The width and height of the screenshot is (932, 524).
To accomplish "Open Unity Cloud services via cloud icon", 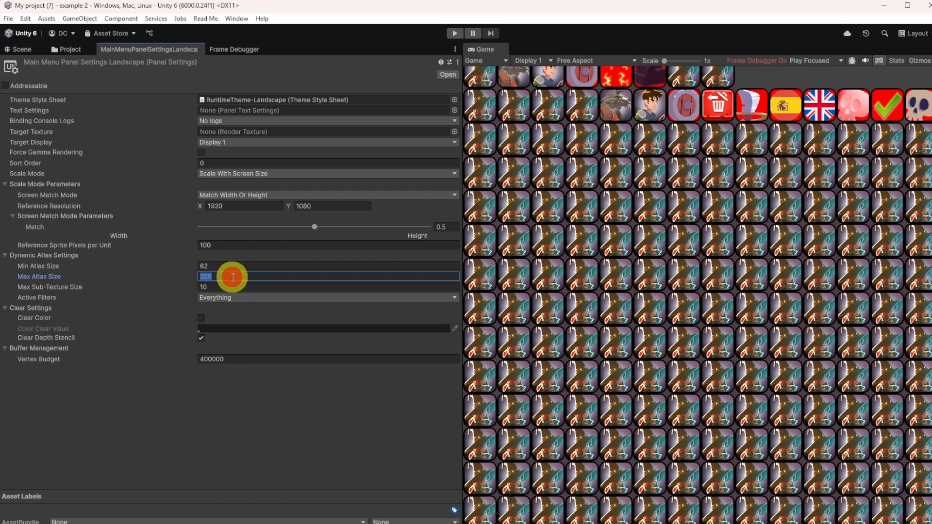I will coord(847,33).
